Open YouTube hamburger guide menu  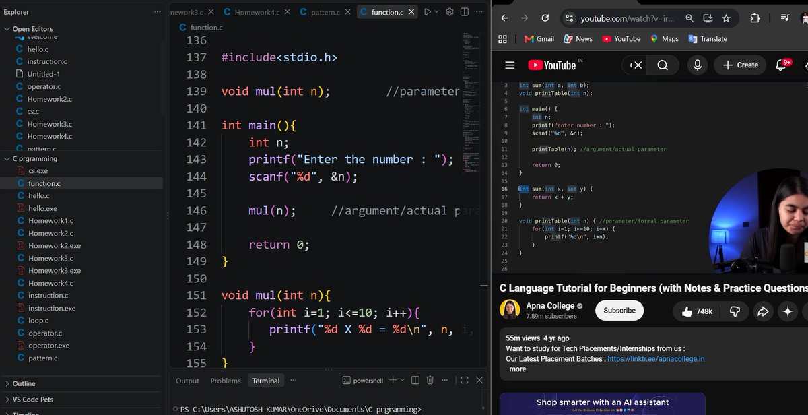coord(510,65)
